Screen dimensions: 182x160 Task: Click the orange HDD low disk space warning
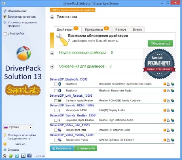72,10
